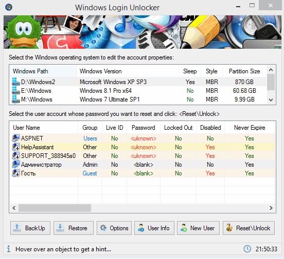The image size is (284, 259).
Task: Click the Sleep column header
Action: click(190, 71)
